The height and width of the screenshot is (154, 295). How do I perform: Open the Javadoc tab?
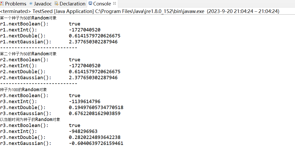click(x=43, y=4)
